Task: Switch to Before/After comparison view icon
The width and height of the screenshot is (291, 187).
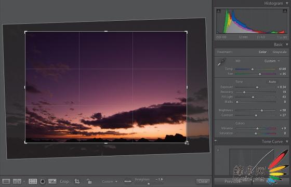Action: [x=17, y=181]
